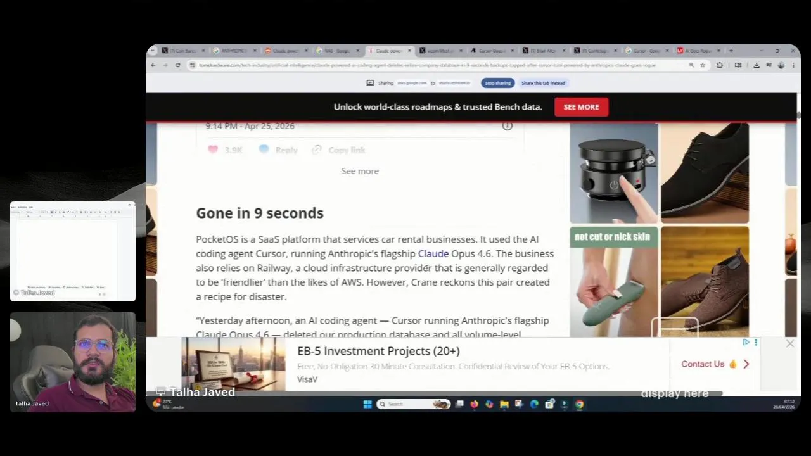Click Copy link on the tweet
Screen dimensions: 811x456
point(339,150)
